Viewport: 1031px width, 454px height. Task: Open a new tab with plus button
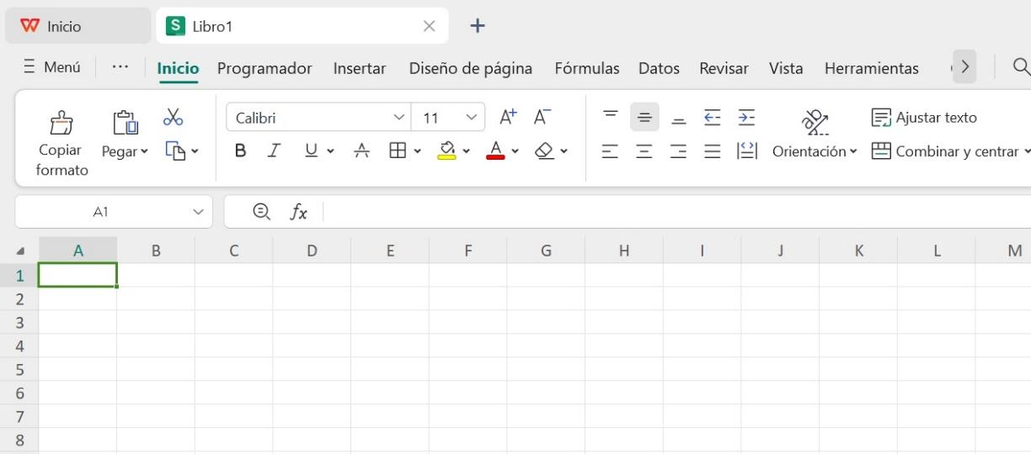coord(478,26)
